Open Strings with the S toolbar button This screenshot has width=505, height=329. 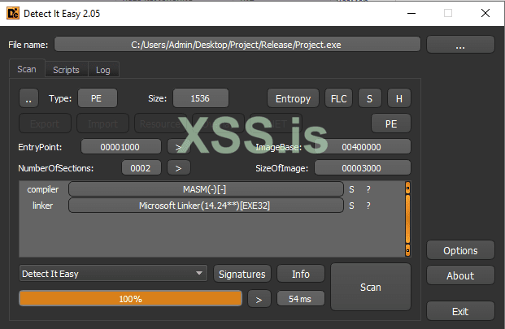tap(370, 98)
